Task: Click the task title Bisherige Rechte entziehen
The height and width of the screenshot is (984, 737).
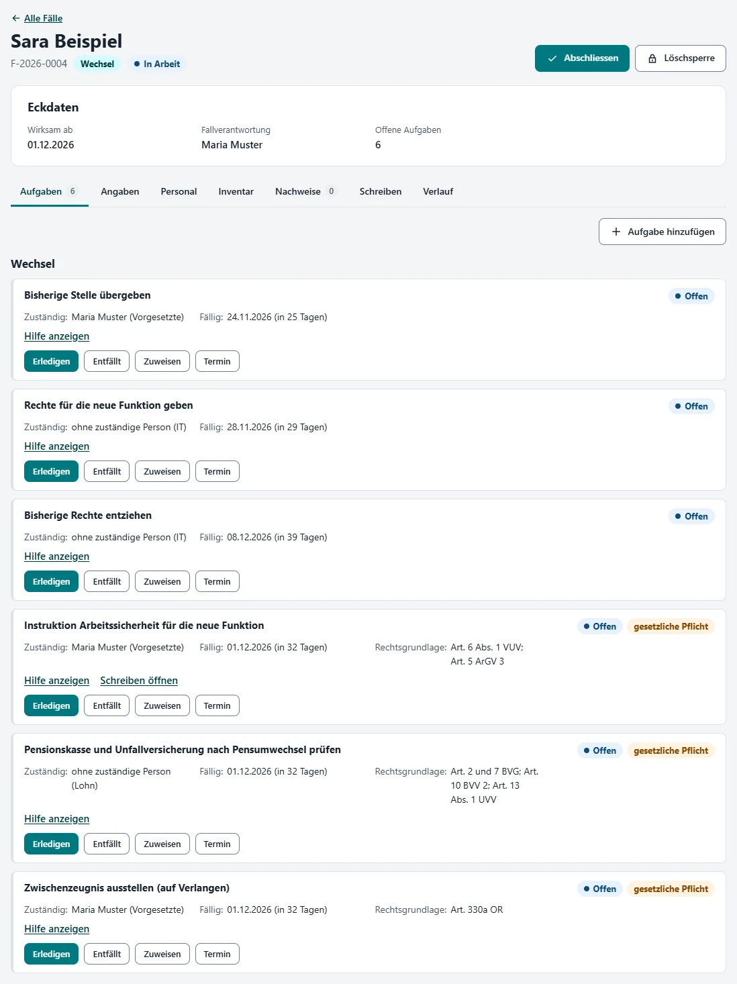Action: 88,515
